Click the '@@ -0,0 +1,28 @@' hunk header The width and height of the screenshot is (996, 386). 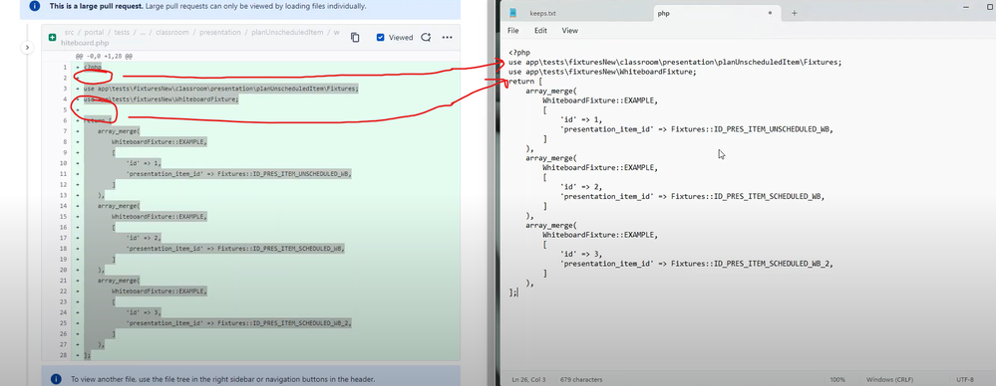pyautogui.click(x=104, y=56)
